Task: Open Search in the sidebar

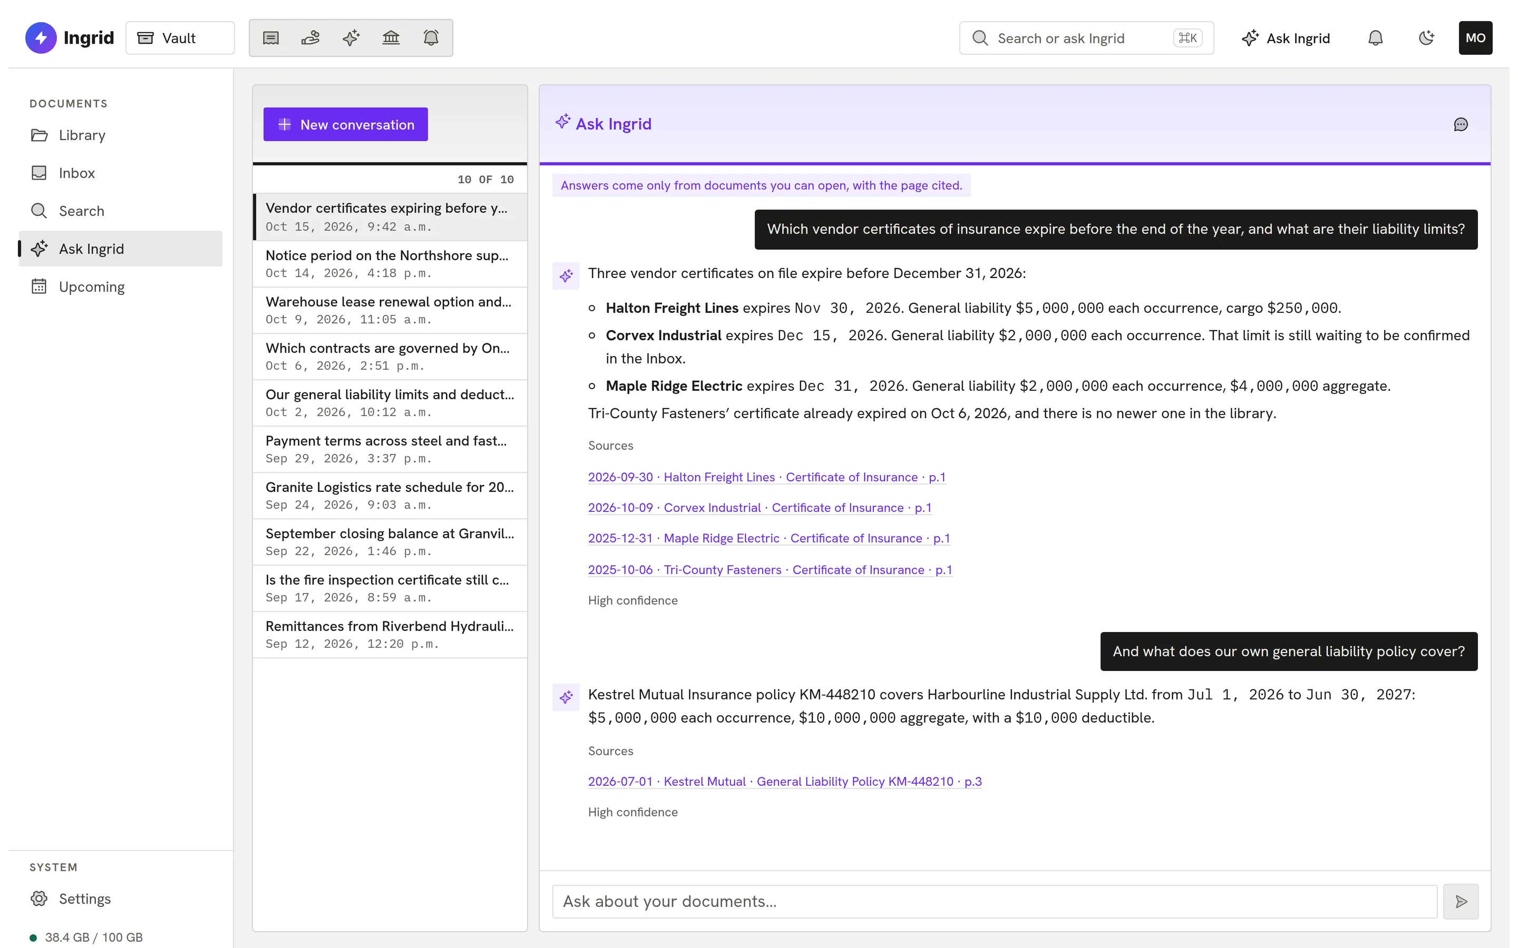Action: coord(120,211)
